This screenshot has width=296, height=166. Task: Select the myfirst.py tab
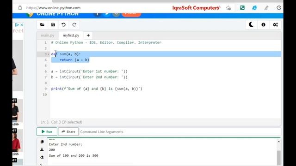point(71,36)
